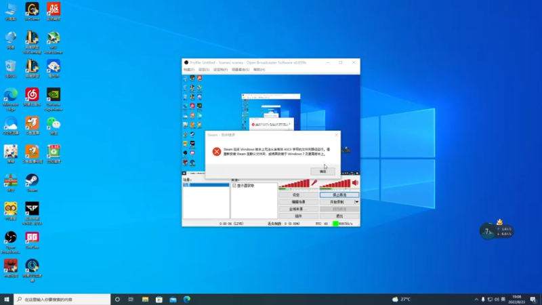The image size is (542, 305).
Task: Open the Recycle Bin desktop icon
Action: point(11,69)
